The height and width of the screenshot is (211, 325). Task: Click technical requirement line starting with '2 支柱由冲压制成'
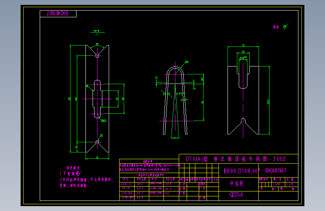(x=87, y=180)
